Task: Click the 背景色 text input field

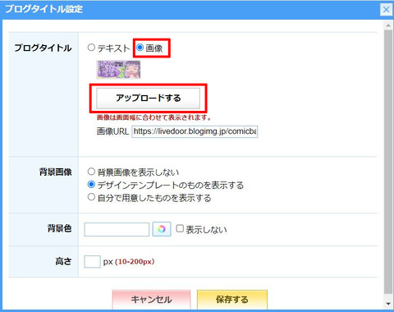Action: [x=117, y=229]
